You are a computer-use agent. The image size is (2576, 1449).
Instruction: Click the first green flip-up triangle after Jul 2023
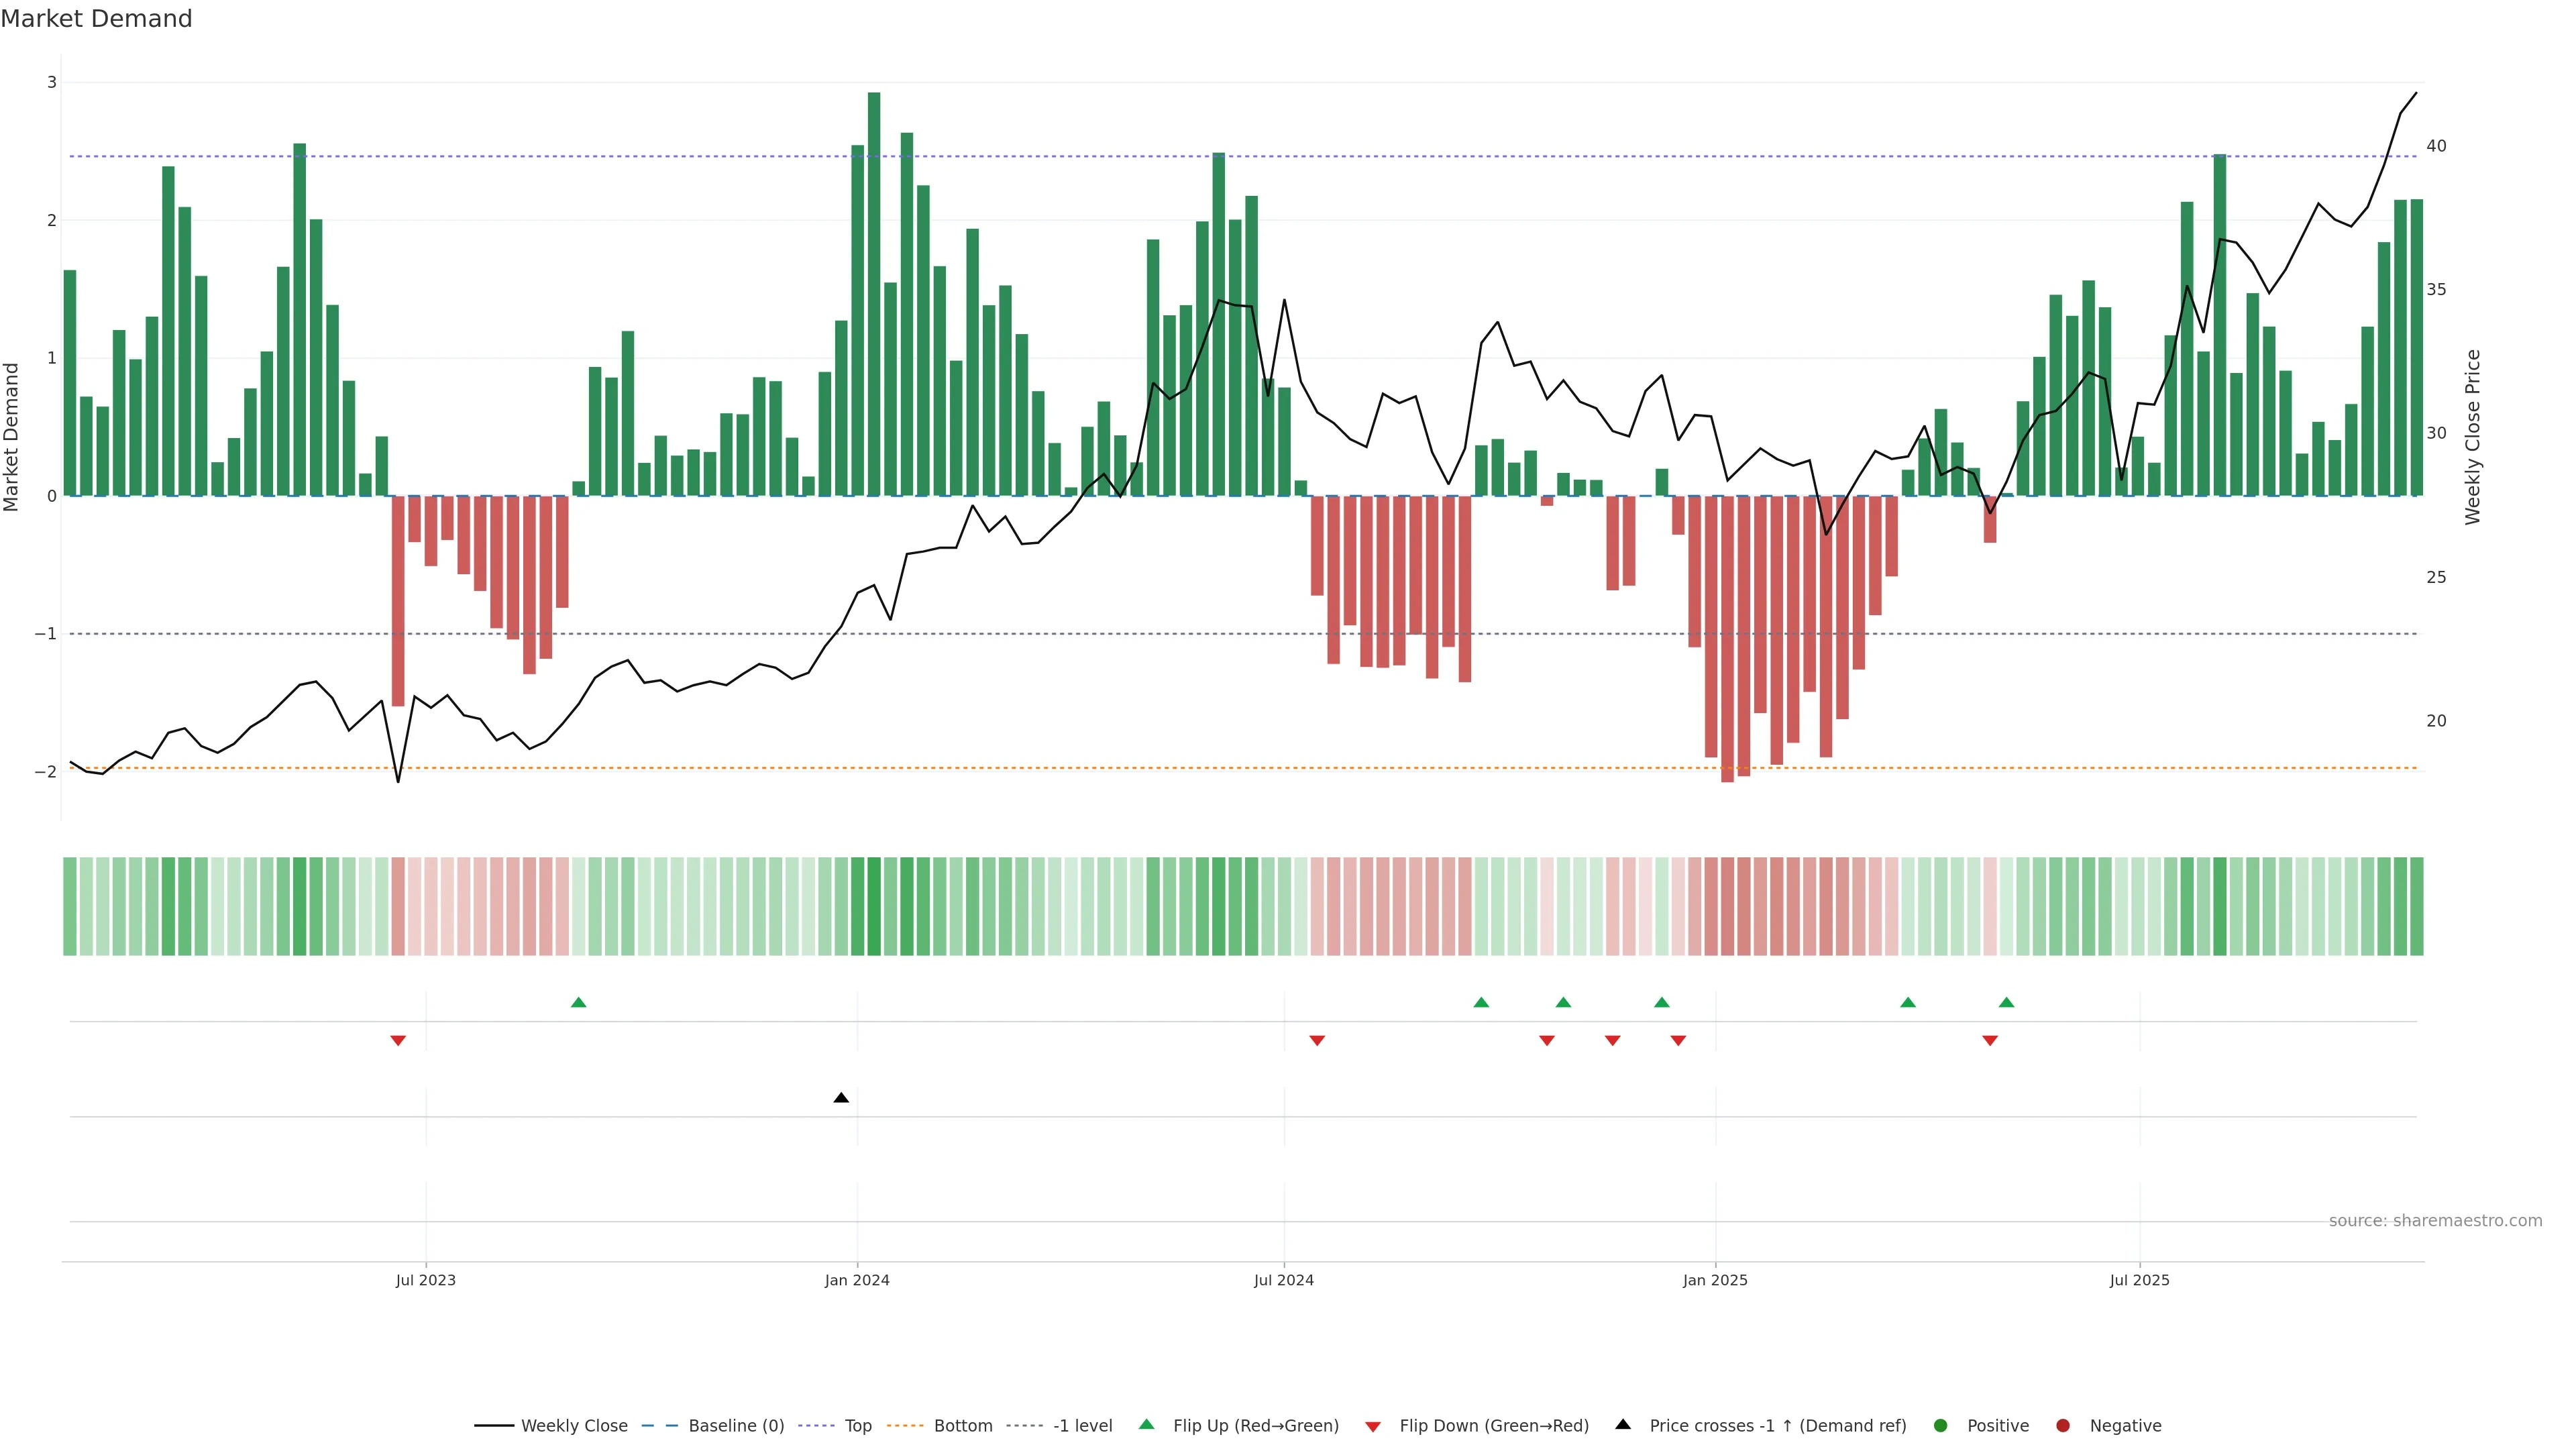click(x=578, y=1003)
